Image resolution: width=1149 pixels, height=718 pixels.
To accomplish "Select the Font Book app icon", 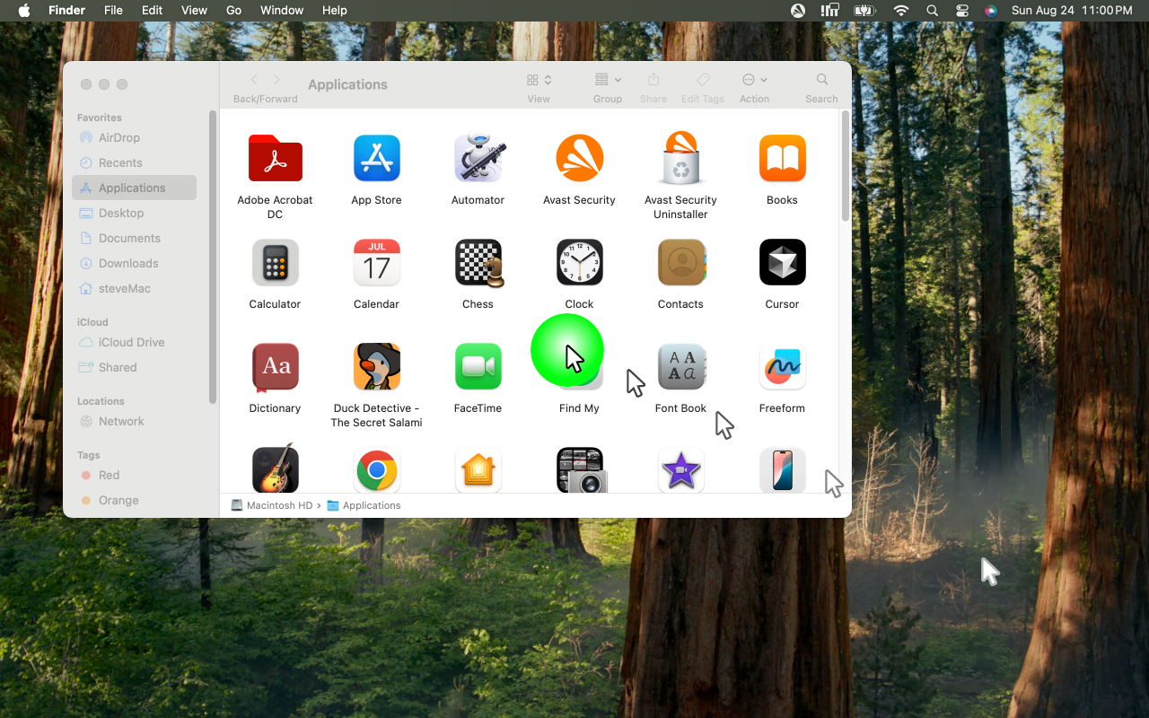I will 680,366.
